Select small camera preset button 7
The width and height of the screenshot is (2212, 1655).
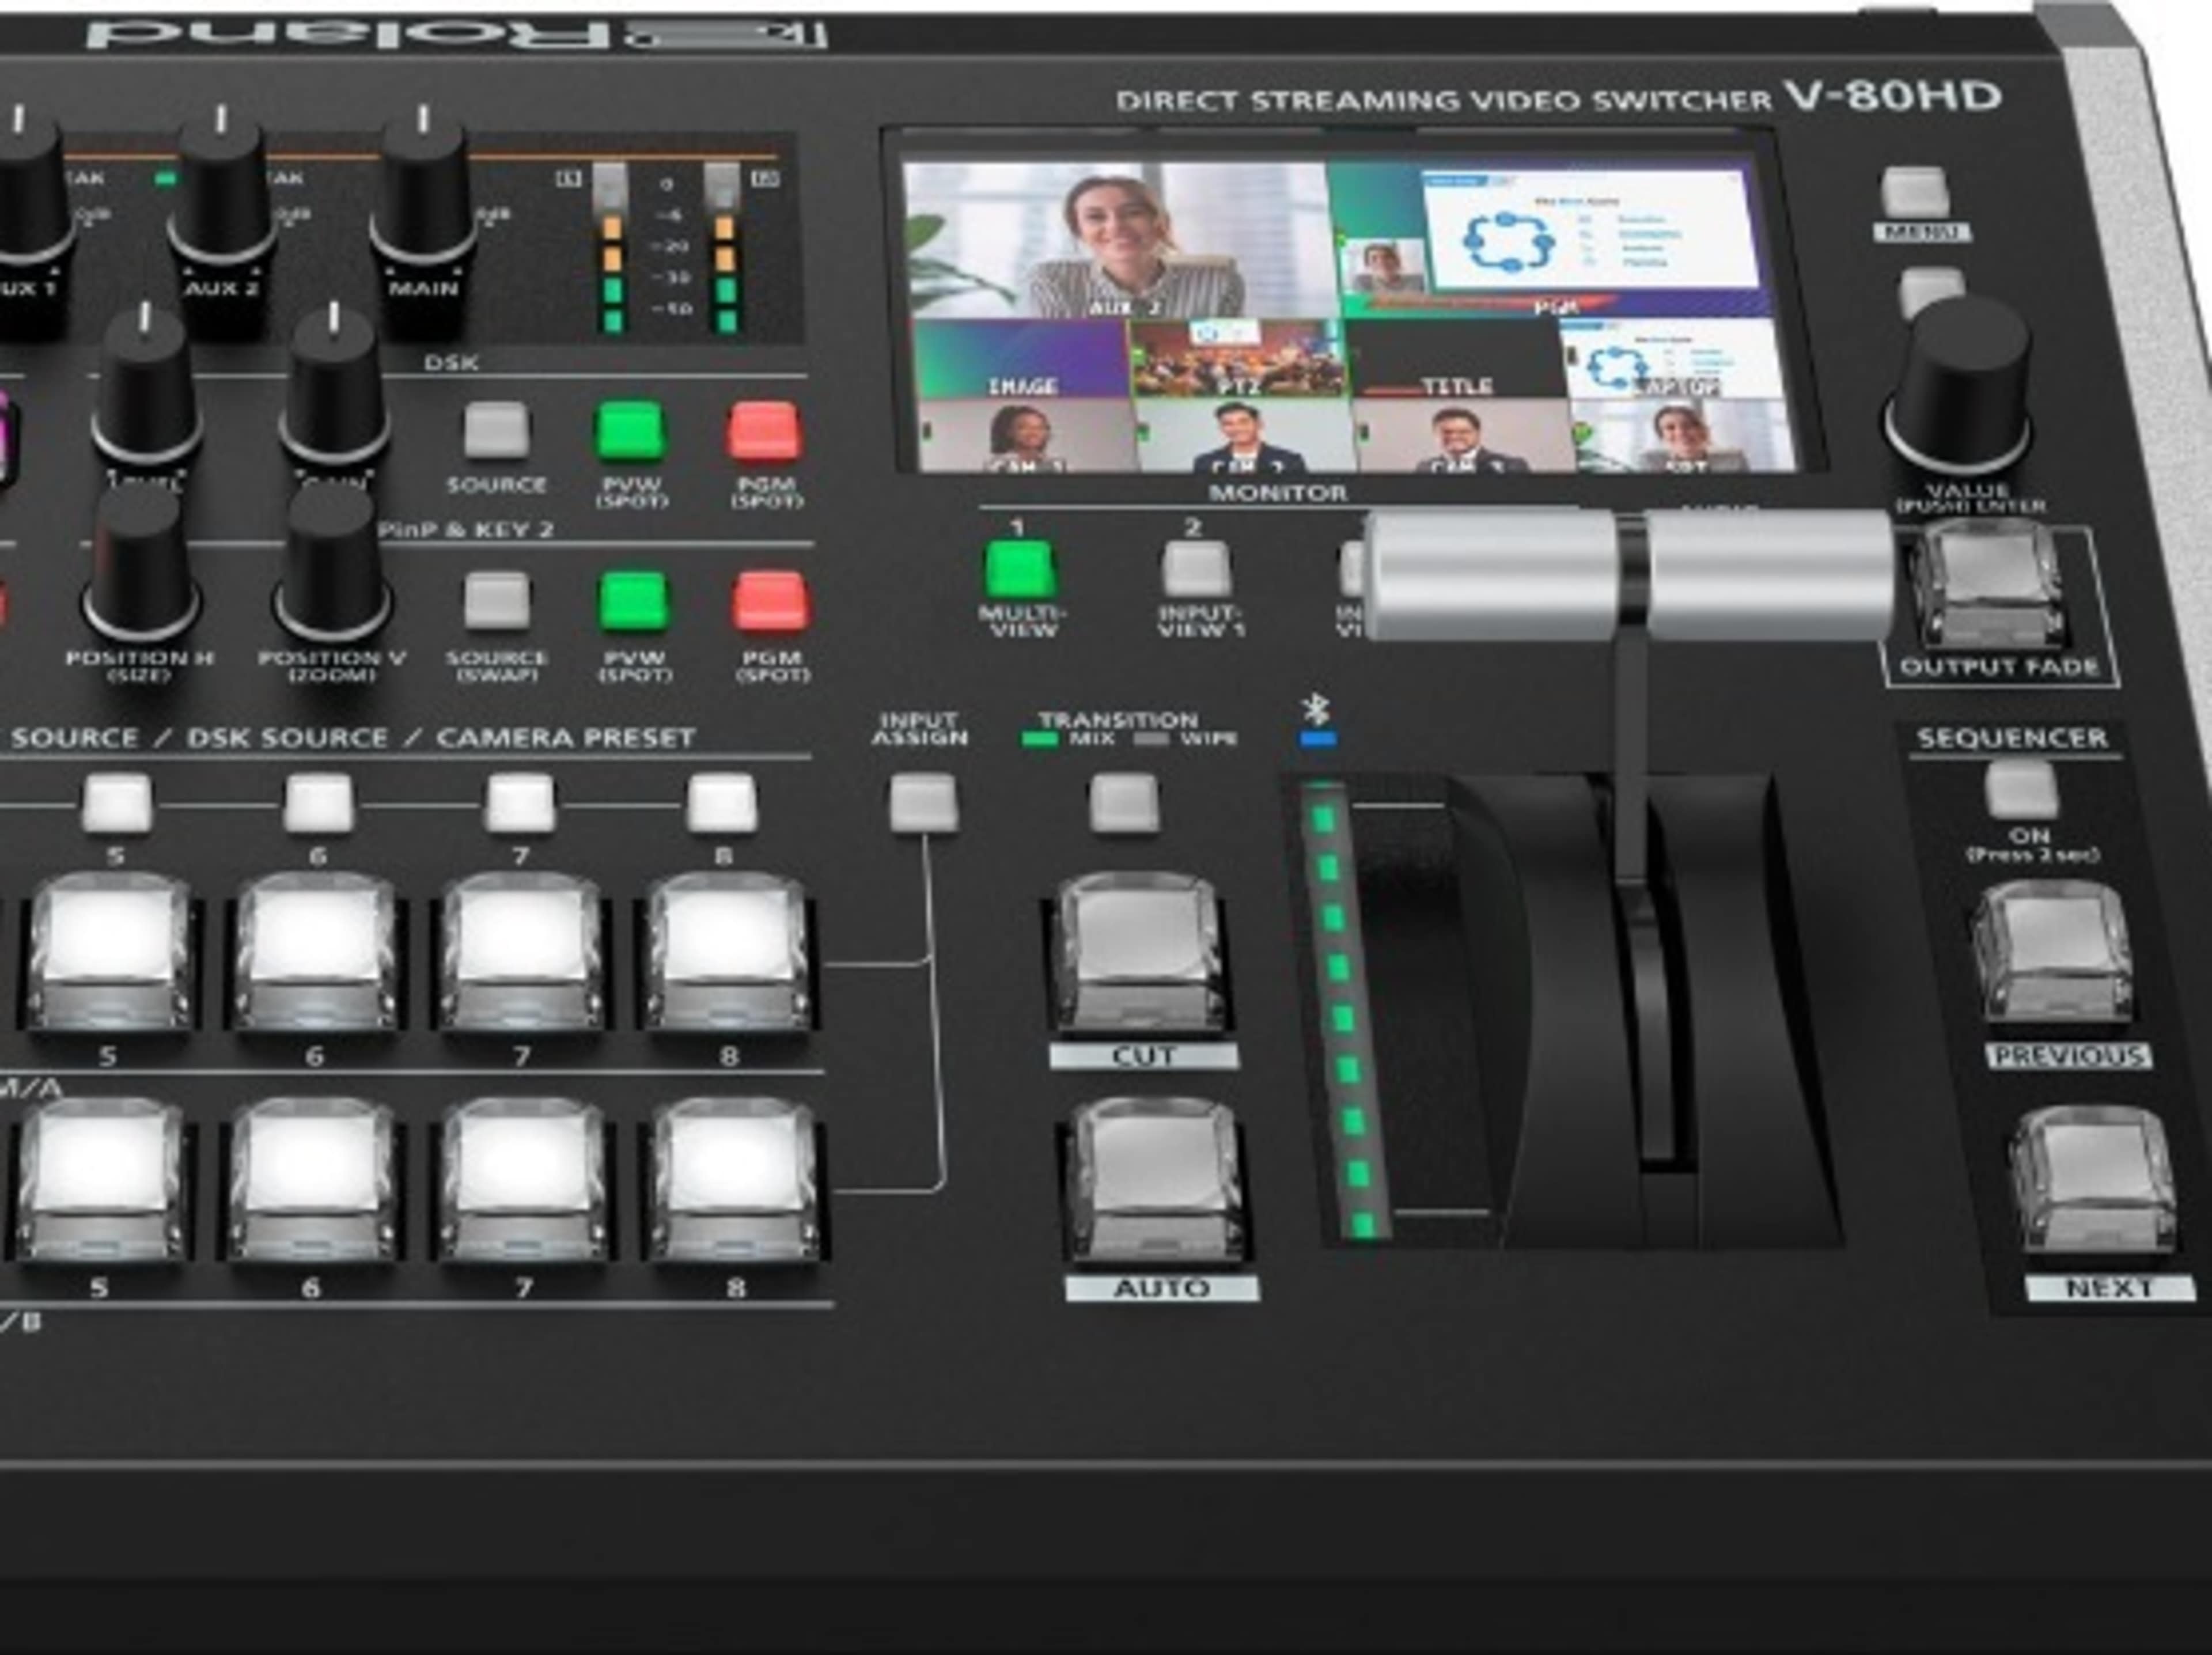520,802
